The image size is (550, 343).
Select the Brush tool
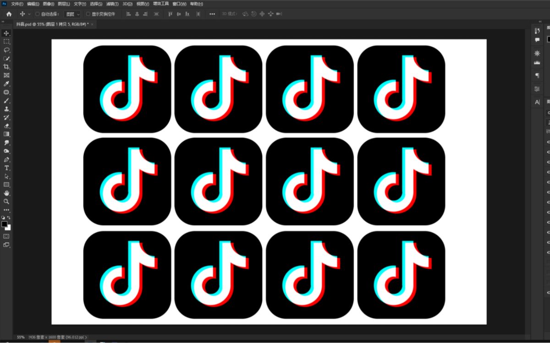6,101
